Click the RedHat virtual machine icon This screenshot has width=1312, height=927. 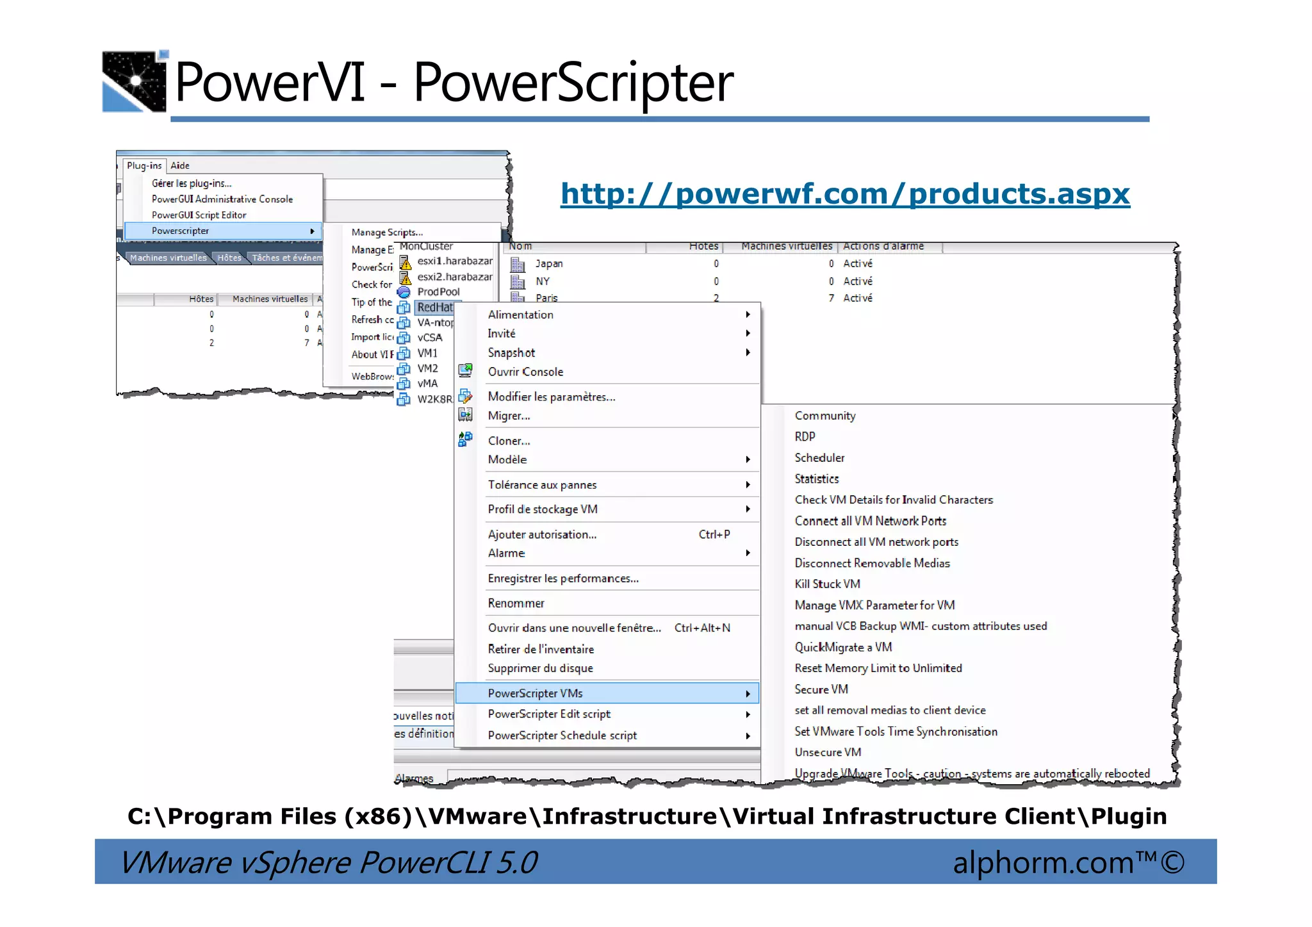[x=404, y=308]
